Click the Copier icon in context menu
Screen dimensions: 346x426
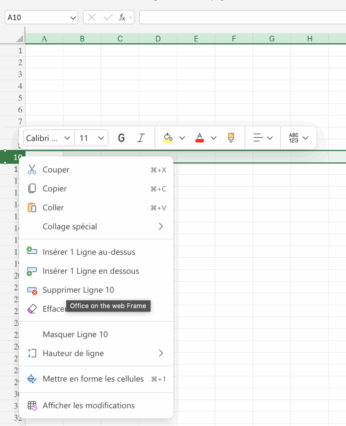[32, 189]
